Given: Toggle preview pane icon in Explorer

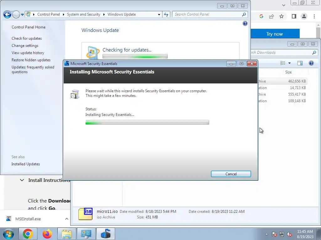Looking at the screenshot, I should point(300,63).
